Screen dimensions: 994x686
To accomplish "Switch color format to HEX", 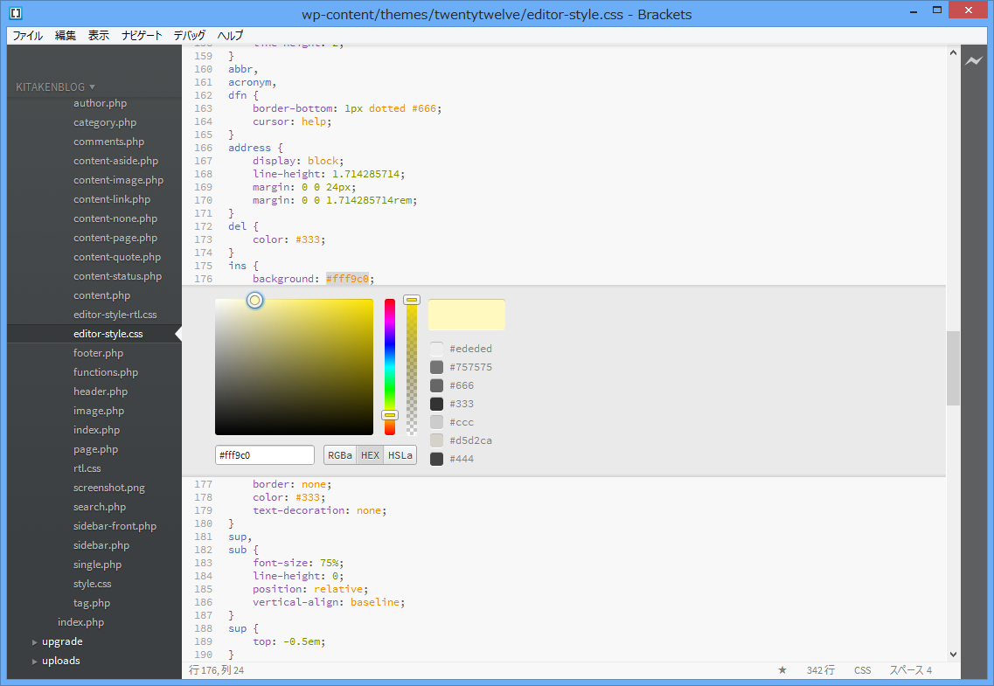I will 370,455.
